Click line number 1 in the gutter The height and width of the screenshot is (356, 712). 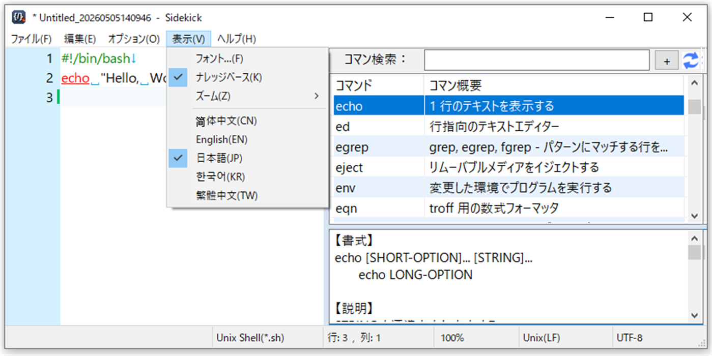click(x=49, y=59)
